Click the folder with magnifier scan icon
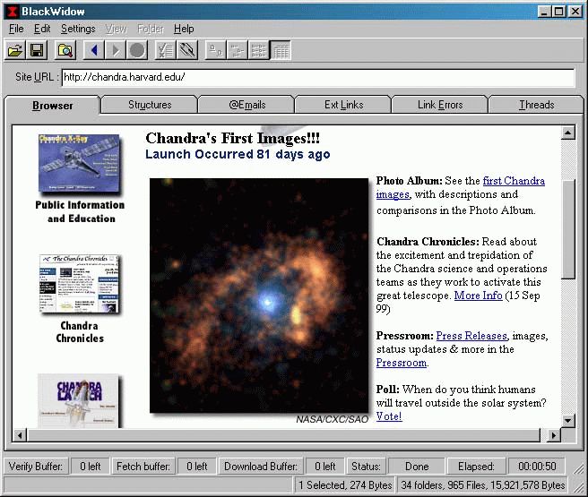 (x=65, y=50)
